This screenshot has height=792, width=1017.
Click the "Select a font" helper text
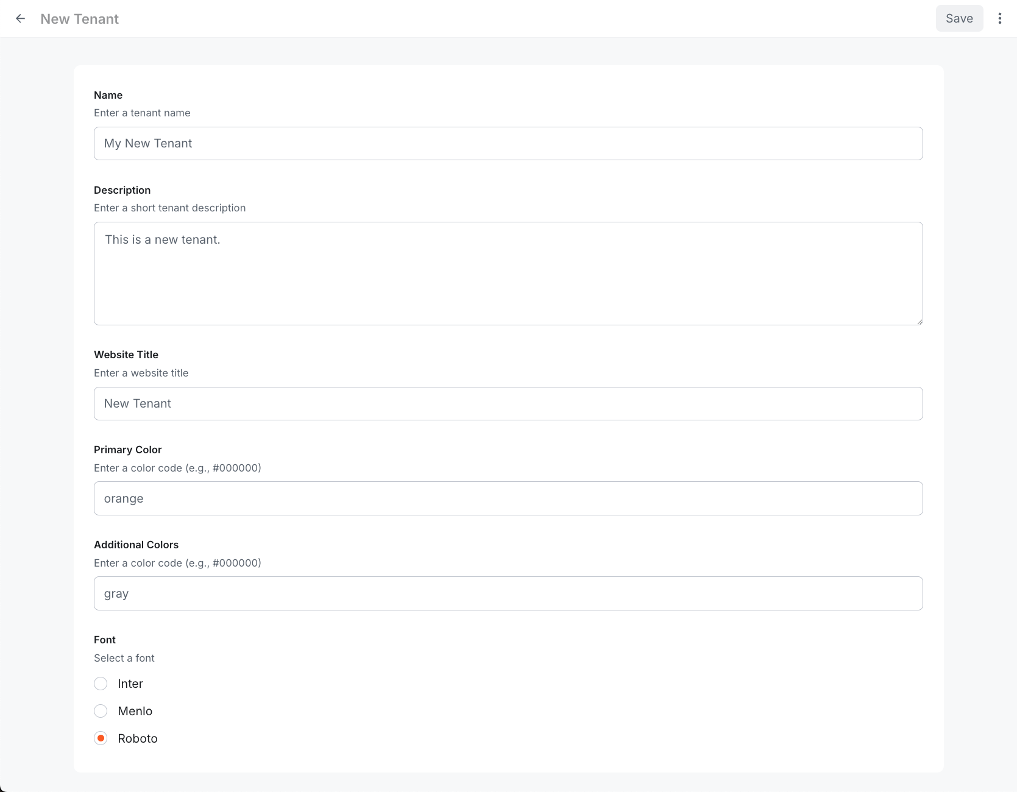124,658
